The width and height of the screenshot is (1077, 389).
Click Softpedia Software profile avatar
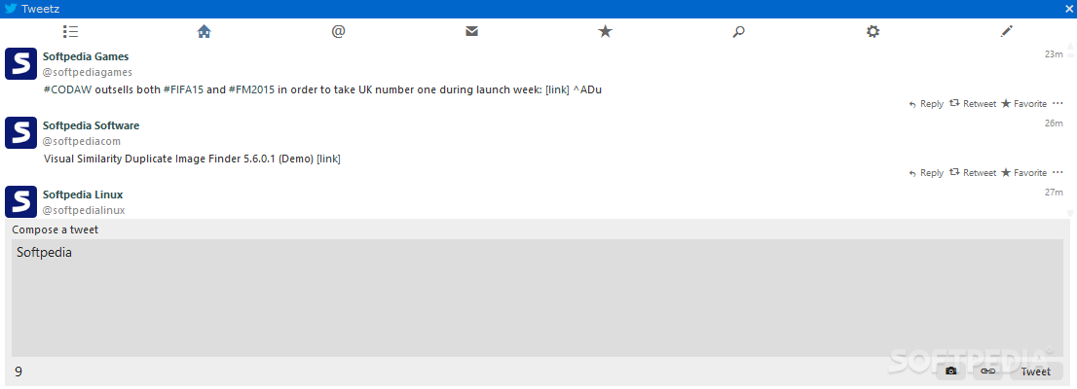click(20, 132)
